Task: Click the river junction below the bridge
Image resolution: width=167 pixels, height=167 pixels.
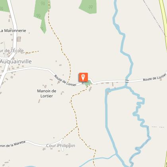Action: coord(126,87)
